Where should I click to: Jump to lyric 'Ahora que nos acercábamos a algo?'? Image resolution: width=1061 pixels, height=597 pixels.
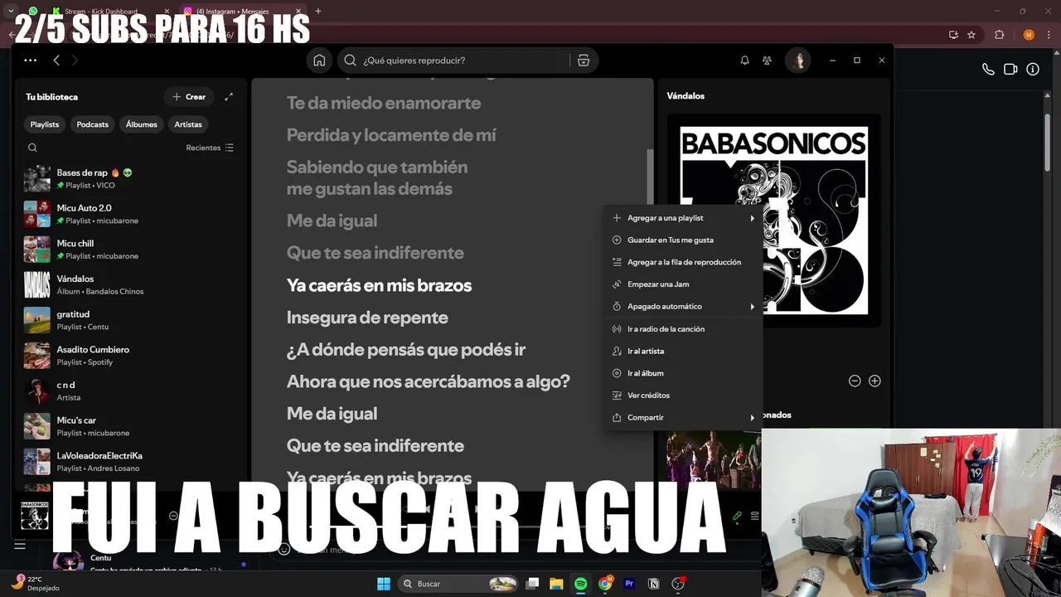click(429, 381)
